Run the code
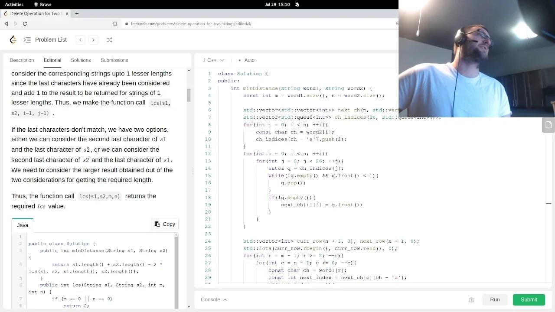The width and height of the screenshot is (555, 312). pyautogui.click(x=495, y=300)
